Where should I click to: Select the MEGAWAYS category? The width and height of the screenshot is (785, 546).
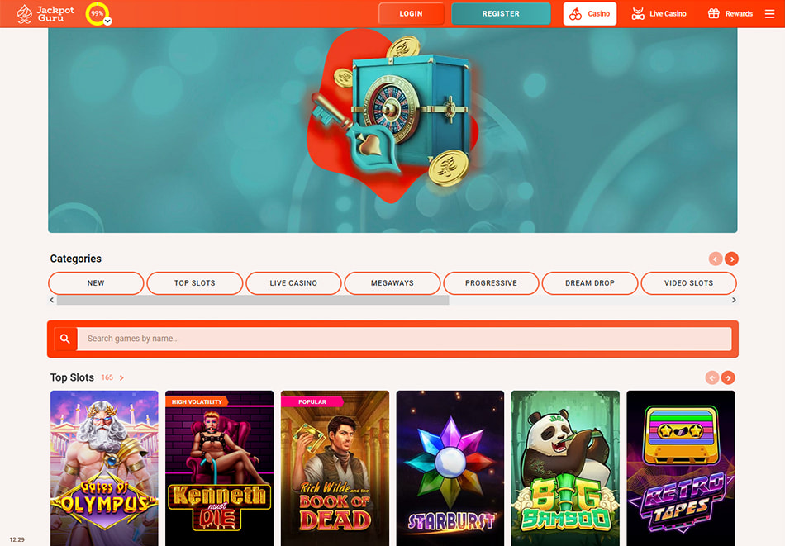click(392, 283)
